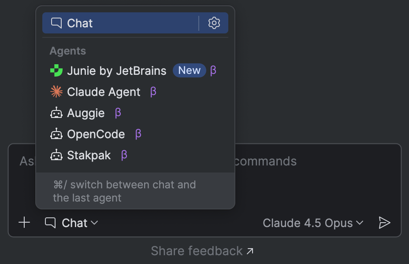Image resolution: width=409 pixels, height=264 pixels.
Task: Click the New badge on Junie
Action: point(190,70)
